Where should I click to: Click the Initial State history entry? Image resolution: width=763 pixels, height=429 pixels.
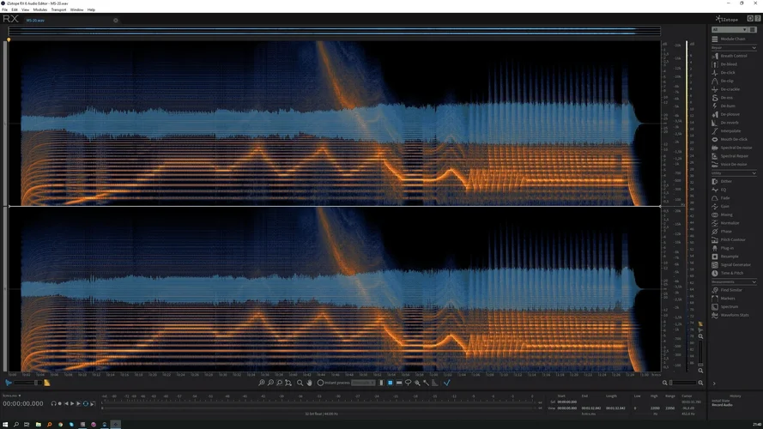tap(719, 399)
